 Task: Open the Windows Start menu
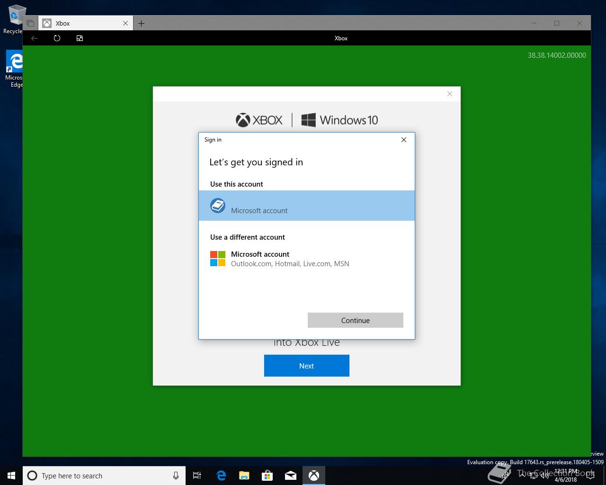[11, 476]
